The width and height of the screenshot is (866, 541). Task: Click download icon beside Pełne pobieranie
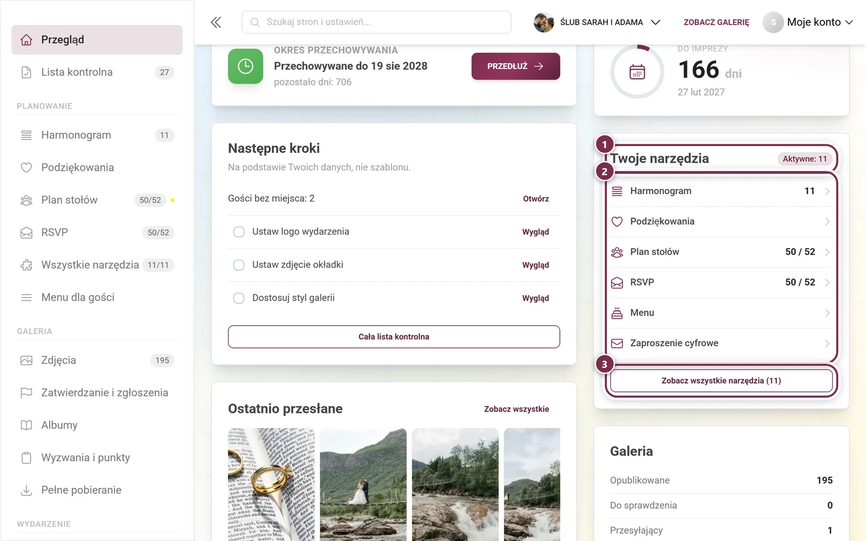point(26,491)
